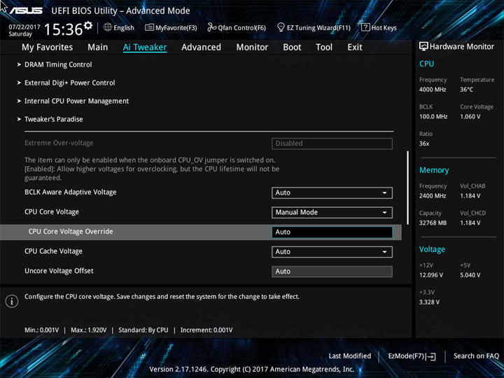Select the Ai Tweaker tab
This screenshot has width=504, height=378.
coord(145,48)
